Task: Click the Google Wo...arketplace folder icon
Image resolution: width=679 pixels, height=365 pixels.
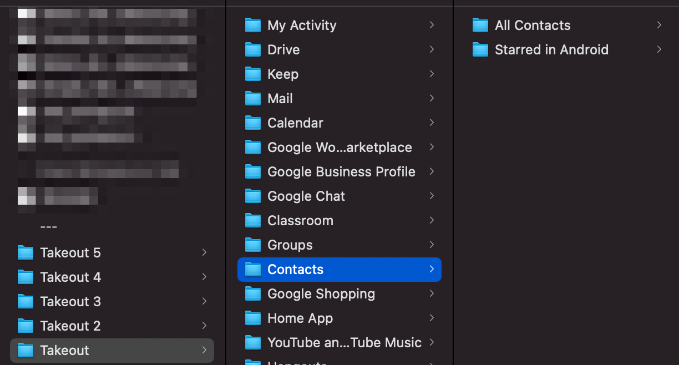Action: point(253,148)
